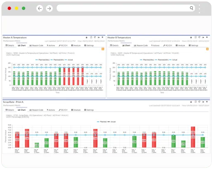The height and width of the screenshot is (169, 213).
Task: Click the document icon on Scrap Rate panel
Action: [x=195, y=102]
